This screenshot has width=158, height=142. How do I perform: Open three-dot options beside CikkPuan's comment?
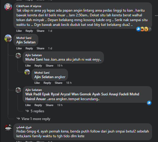(157, 16)
